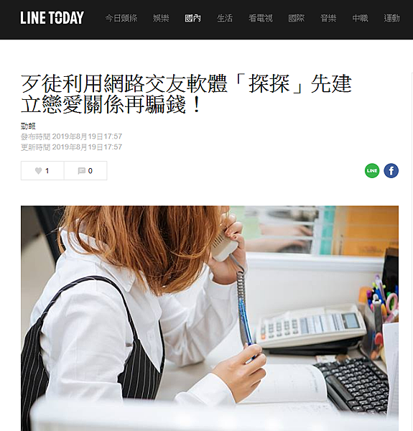Click the article headline about 探探
The height and width of the screenshot is (431, 413).
186,94
